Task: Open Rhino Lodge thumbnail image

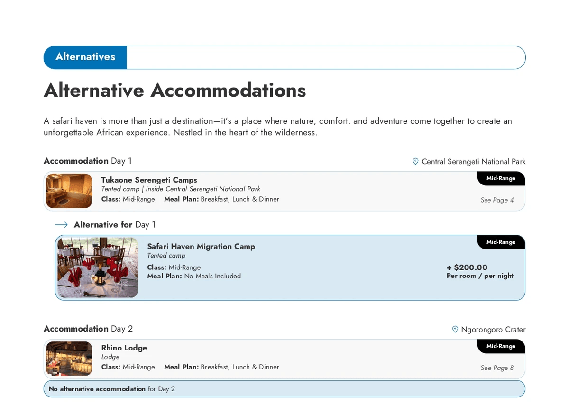Action: point(69,359)
